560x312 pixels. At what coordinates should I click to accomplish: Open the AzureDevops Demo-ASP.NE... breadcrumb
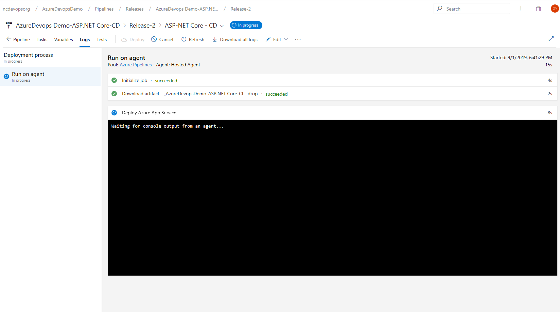tap(187, 9)
